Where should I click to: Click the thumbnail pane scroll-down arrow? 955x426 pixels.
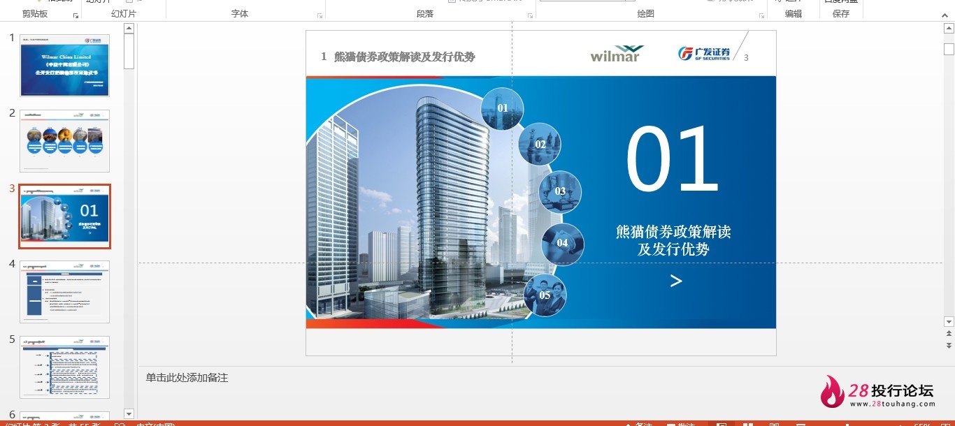129,414
